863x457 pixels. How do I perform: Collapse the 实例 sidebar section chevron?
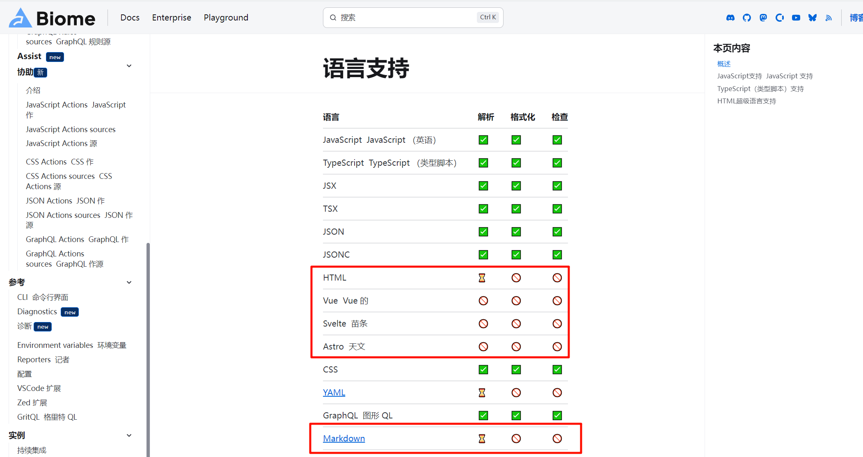[x=129, y=435]
